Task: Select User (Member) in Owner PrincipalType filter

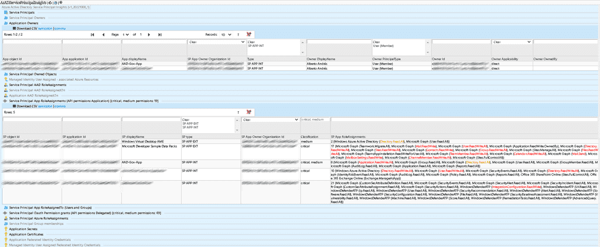Action: point(383,46)
